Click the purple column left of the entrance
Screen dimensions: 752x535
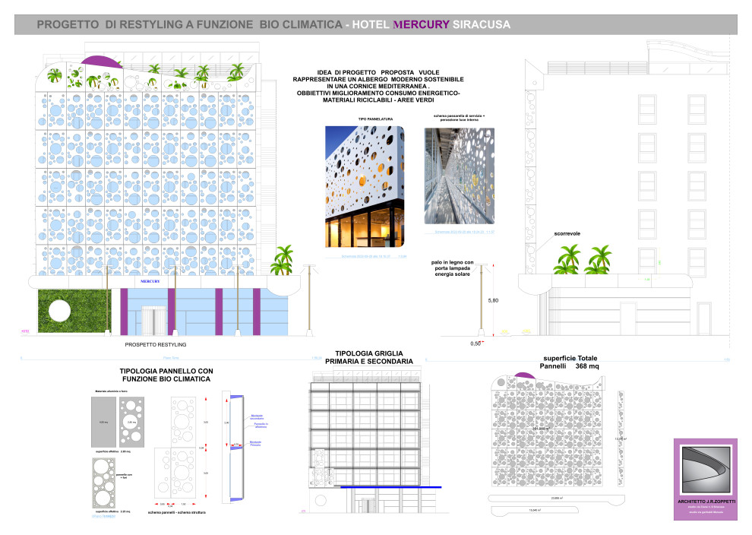(x=123, y=311)
